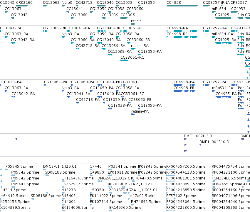This screenshot has height=212, width=250.
Task: Click the CG13042-RA transcript label
Action: 23,40
